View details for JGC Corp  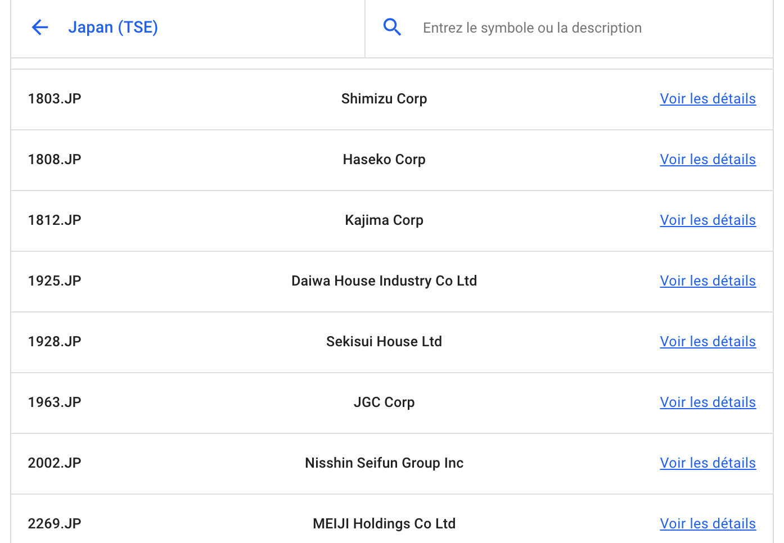pyautogui.click(x=708, y=402)
